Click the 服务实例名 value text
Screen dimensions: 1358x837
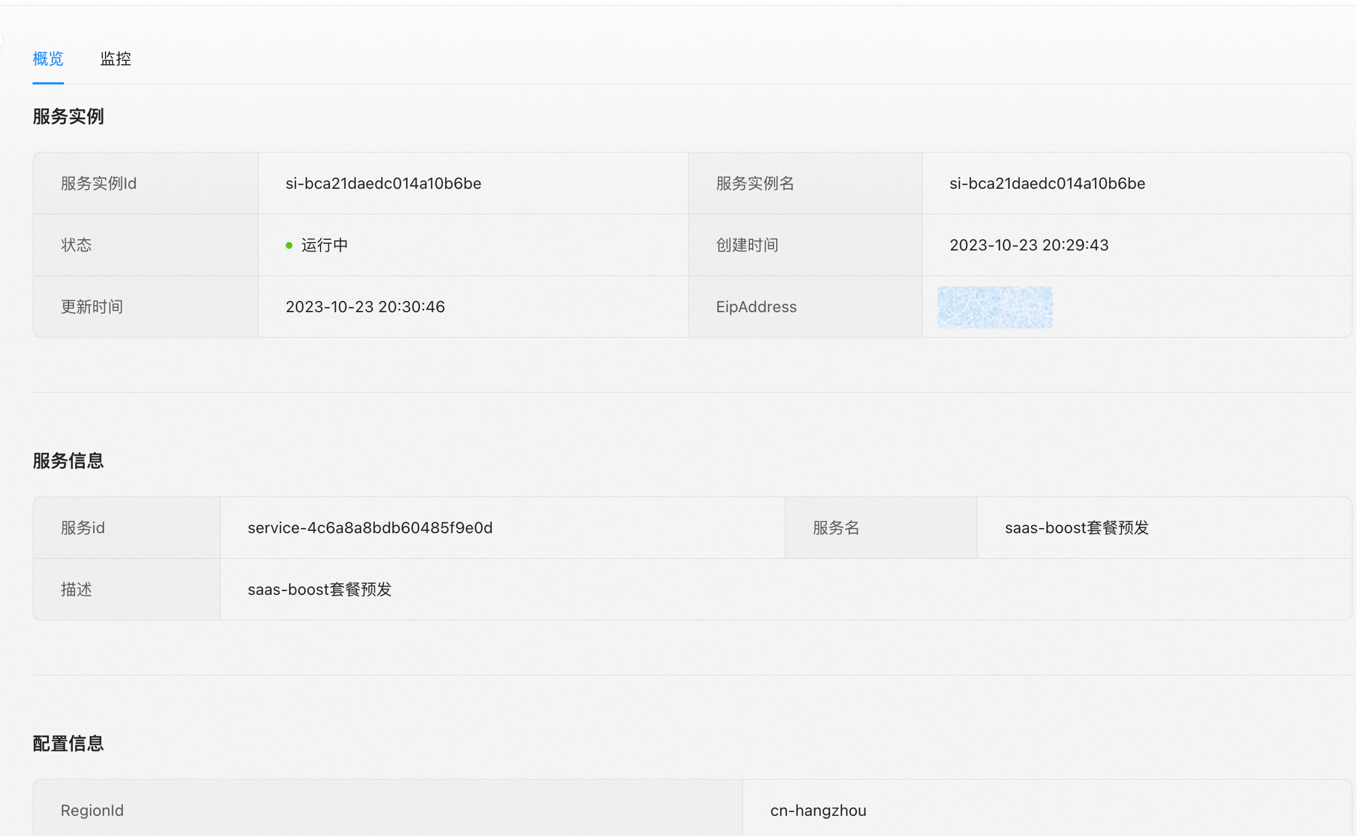coord(1047,183)
